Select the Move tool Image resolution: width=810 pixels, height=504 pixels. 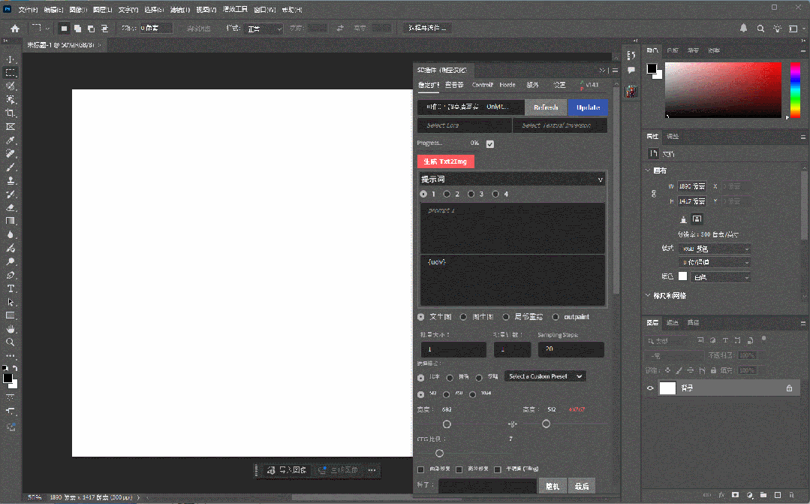(x=11, y=59)
